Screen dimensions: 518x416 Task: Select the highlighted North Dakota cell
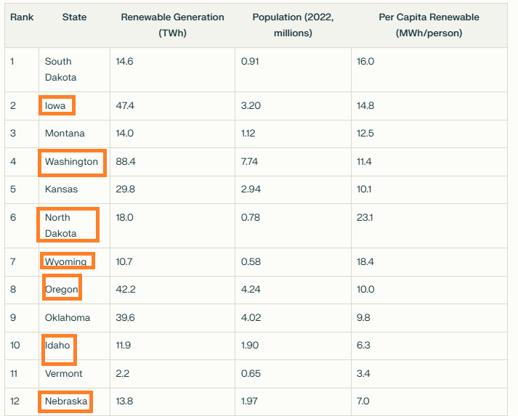(67, 225)
